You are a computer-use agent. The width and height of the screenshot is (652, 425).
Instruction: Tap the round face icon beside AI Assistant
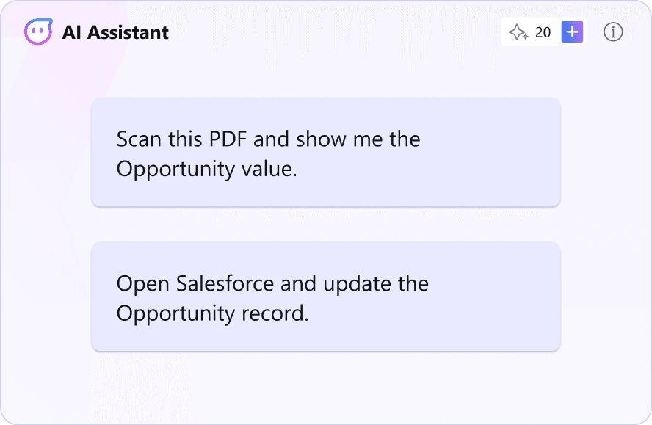(38, 32)
